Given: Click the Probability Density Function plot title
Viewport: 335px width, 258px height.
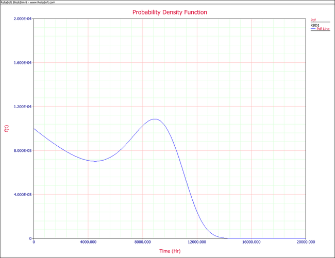Looking at the screenshot, I should (x=169, y=12).
